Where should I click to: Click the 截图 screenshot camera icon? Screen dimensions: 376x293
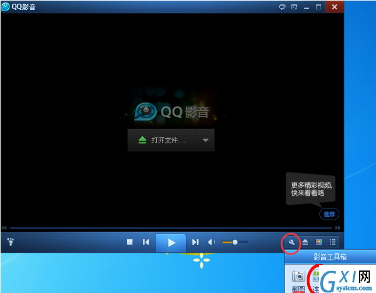298,276
